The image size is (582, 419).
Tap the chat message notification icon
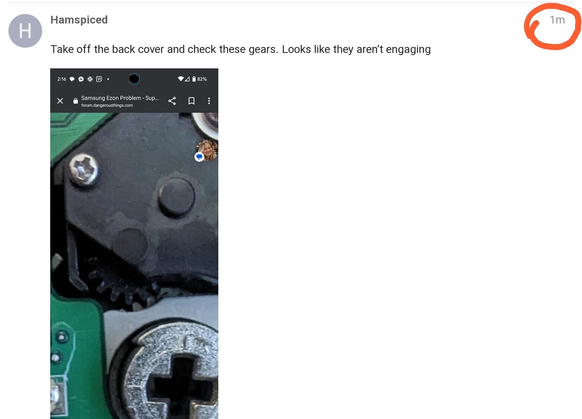pos(72,79)
